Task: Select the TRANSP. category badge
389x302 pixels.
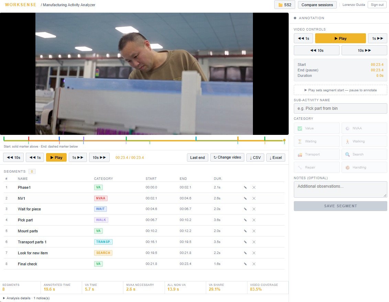Action: pos(103,242)
